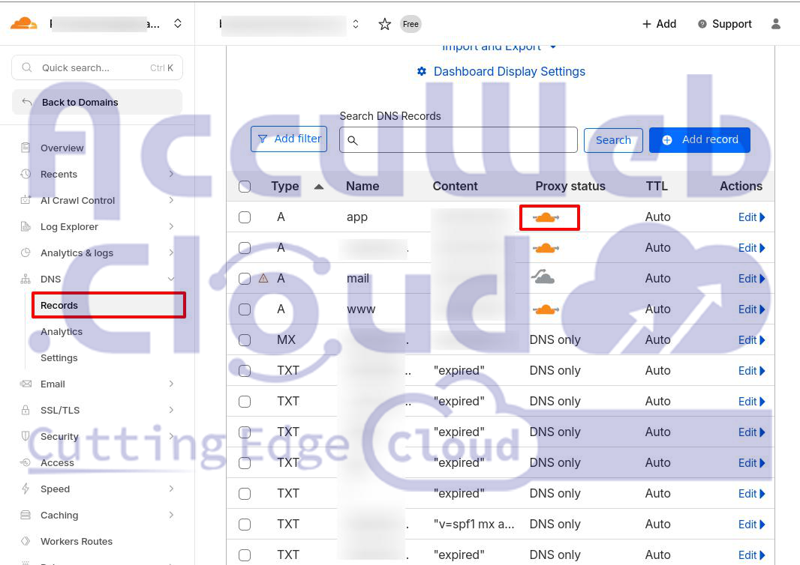The height and width of the screenshot is (565, 800).
Task: Check the MX record checkbox
Action: click(245, 340)
